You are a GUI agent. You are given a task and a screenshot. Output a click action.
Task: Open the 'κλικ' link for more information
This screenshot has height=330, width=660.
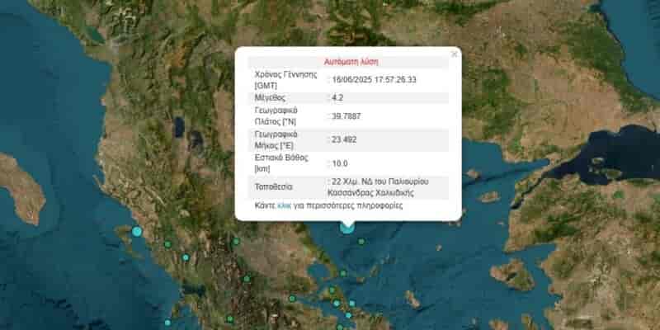pyautogui.click(x=285, y=205)
